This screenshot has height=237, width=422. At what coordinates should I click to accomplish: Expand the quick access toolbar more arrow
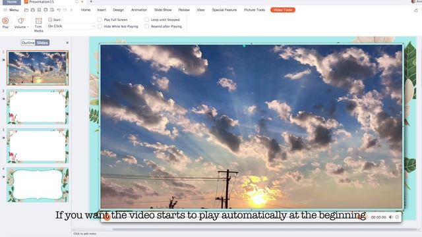tap(72, 10)
